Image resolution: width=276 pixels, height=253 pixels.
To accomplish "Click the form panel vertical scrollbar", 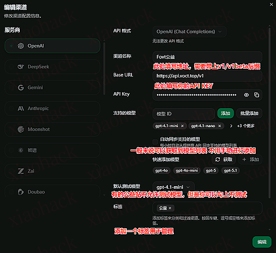I will click(269, 113).
